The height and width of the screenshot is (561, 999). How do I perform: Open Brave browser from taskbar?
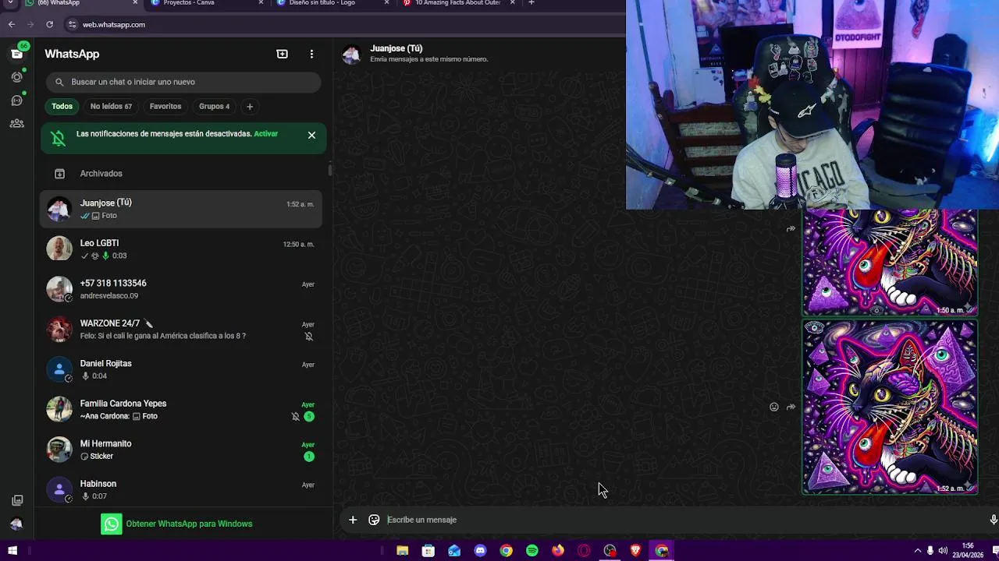coord(635,551)
